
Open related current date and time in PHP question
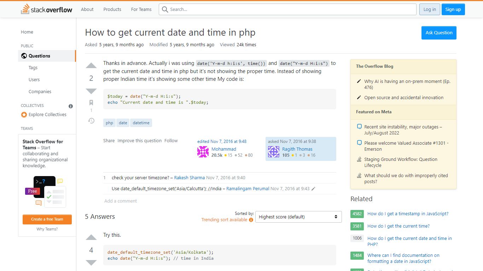(x=409, y=241)
